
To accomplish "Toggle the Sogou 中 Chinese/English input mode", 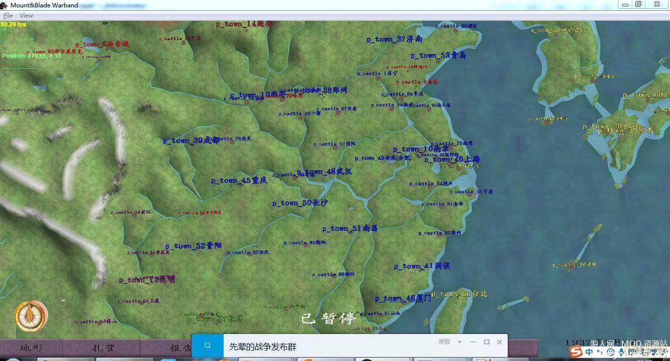I will point(589,352).
